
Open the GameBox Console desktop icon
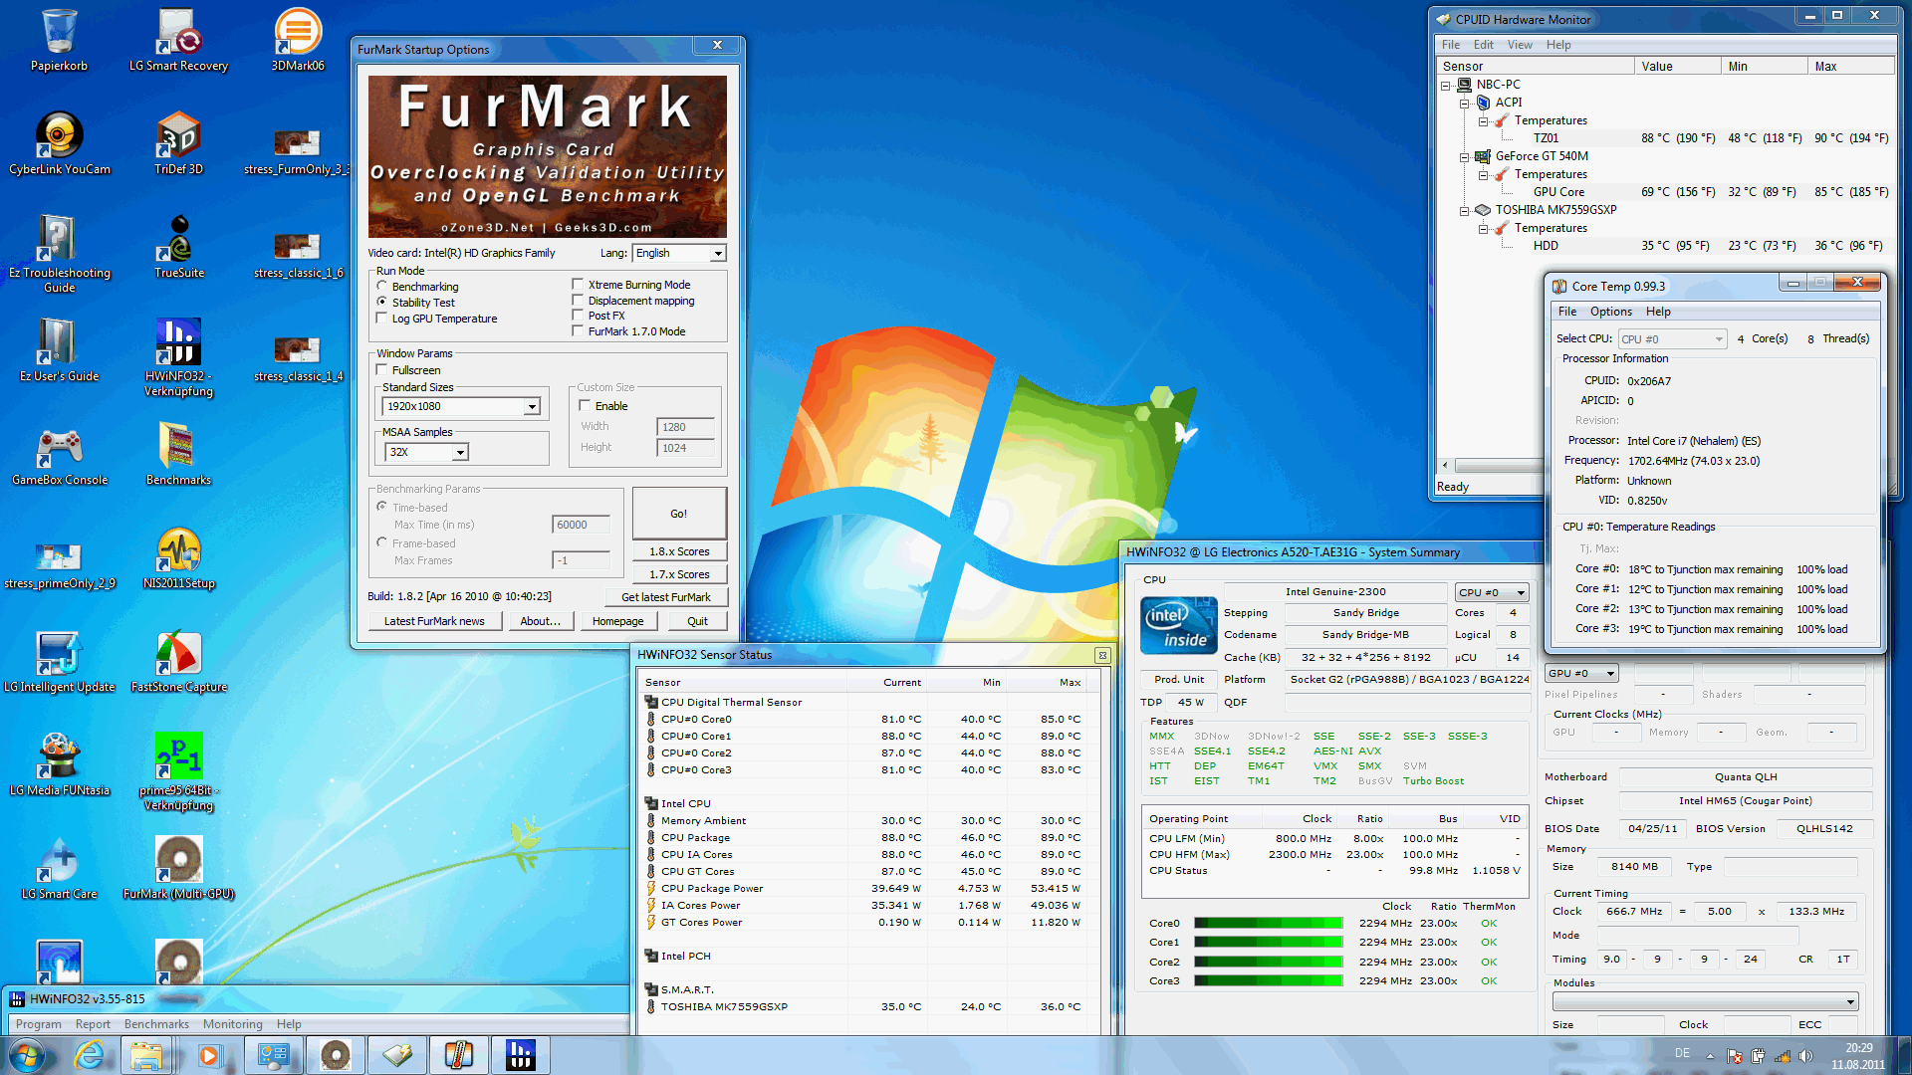(59, 448)
